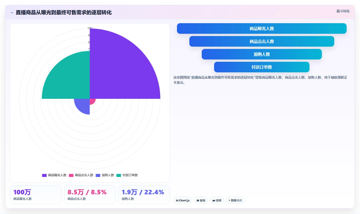The width and height of the screenshot is (360, 214).
Task: Click the indigo 加购人数 chart segment
Action: (x=83, y=105)
